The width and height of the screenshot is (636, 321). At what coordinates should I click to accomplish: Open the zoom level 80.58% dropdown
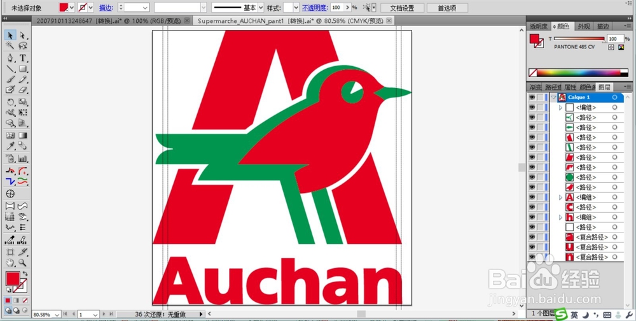point(57,315)
